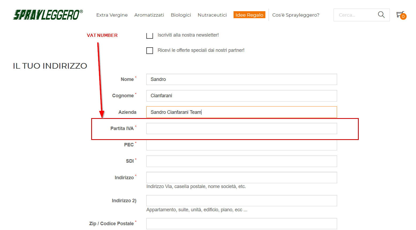Open the Cos'è Sprayleggero? page

click(296, 15)
